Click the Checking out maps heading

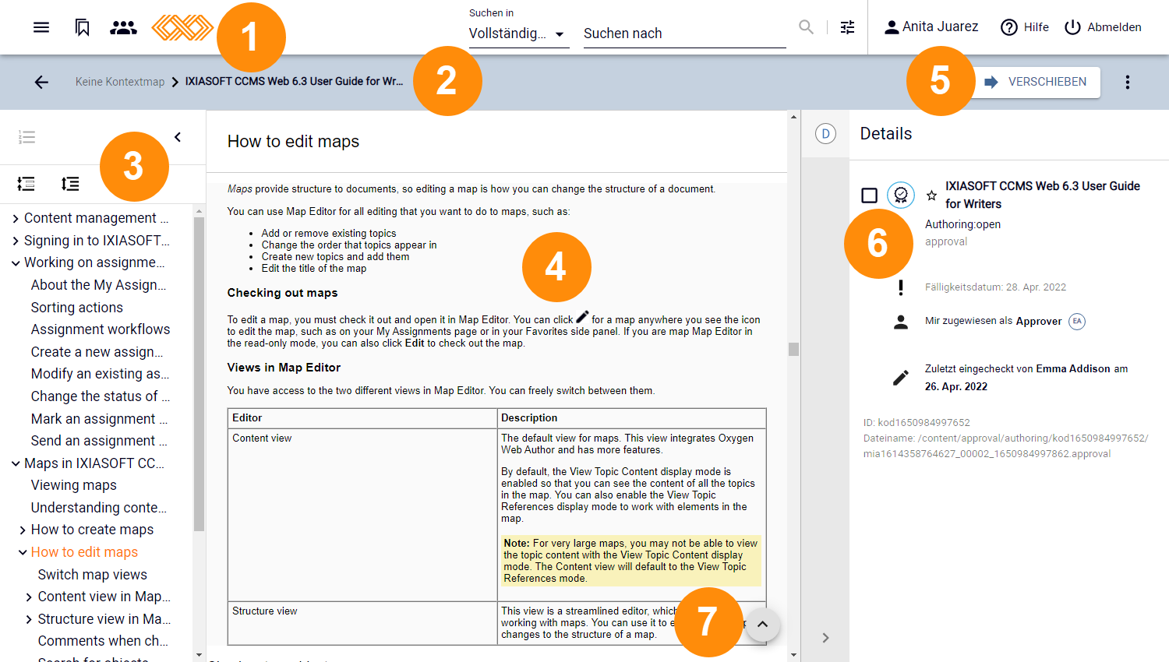tap(282, 293)
